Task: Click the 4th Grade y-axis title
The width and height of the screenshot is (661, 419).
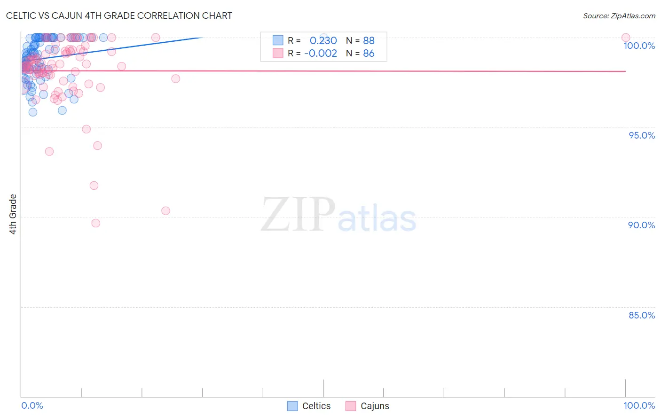Action: [x=13, y=214]
